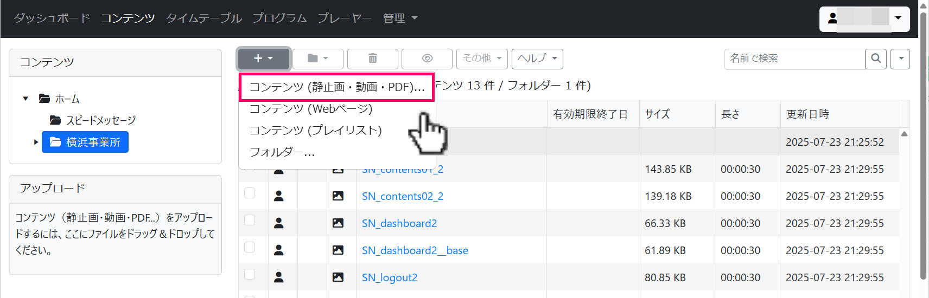The width and height of the screenshot is (929, 298).
Task: Click the eye preview icon
Action: (427, 59)
